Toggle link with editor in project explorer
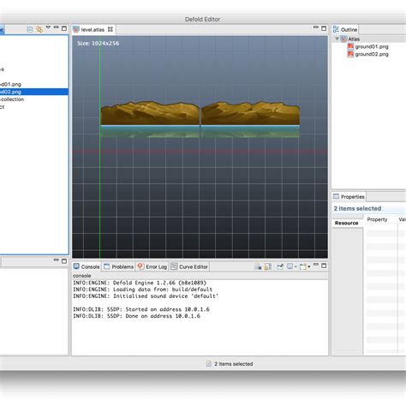406x406 pixels. coord(39,29)
